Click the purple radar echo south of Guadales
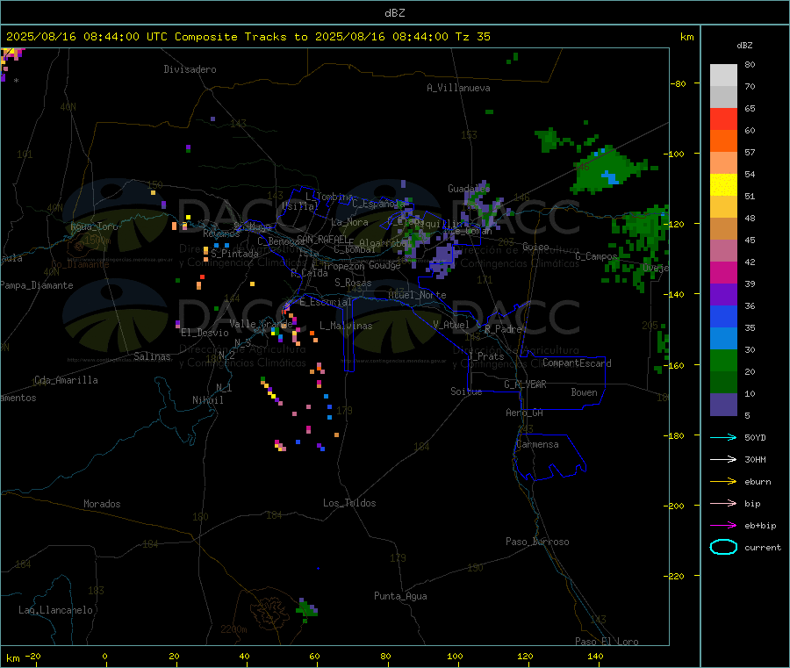Screen dimensions: 790x668 [x=442, y=260]
